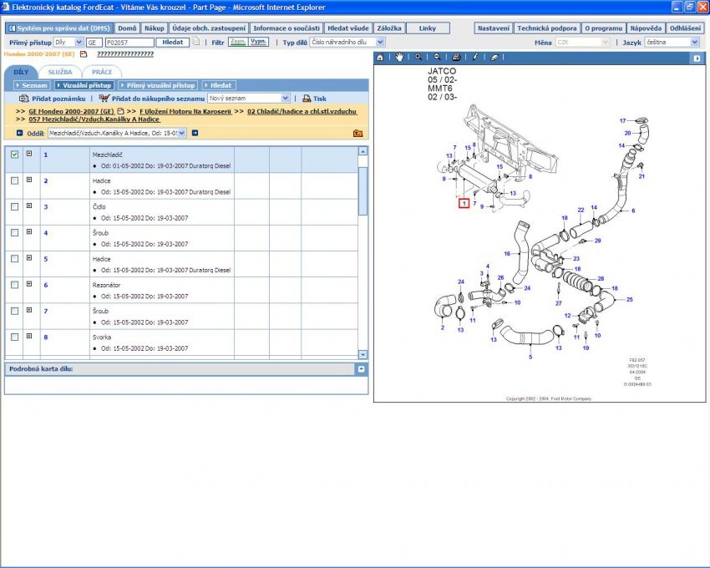Check the box for part 6 Rezonátor
The width and height of the screenshot is (710, 568).
click(x=14, y=285)
